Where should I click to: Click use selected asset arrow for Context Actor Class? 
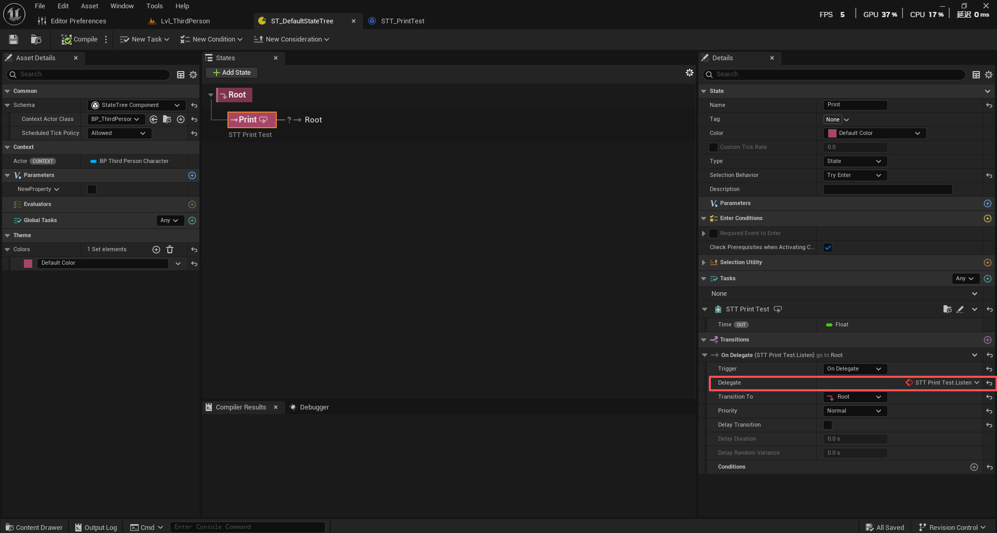[154, 119]
